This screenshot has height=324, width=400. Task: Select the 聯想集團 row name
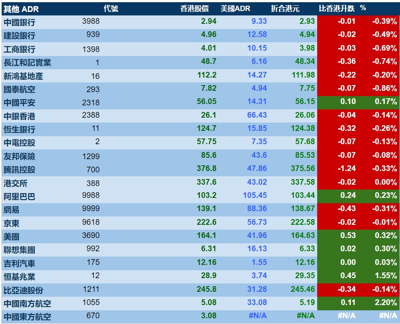(x=19, y=250)
